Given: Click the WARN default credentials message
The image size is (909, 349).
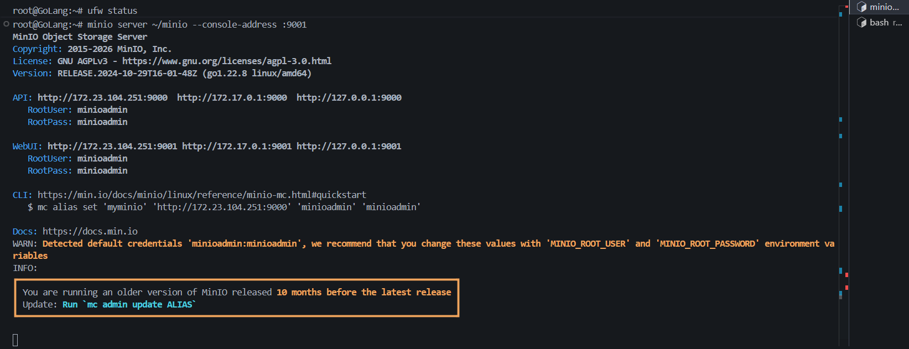Looking at the screenshot, I should coord(423,249).
